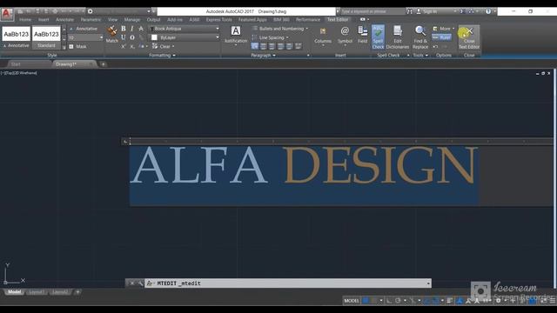Toggle Overline formatting
The width and height of the screenshot is (557, 313).
pyautogui.click(x=131, y=37)
